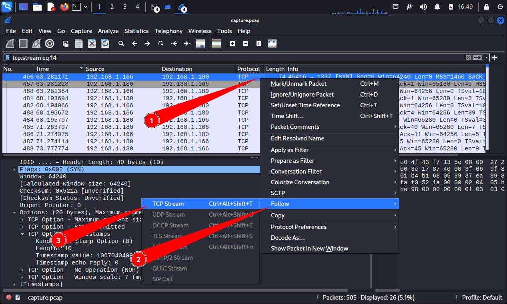Toggle auto-scroll during live capture button
Screen dimensions: 507x304
point(200,43)
